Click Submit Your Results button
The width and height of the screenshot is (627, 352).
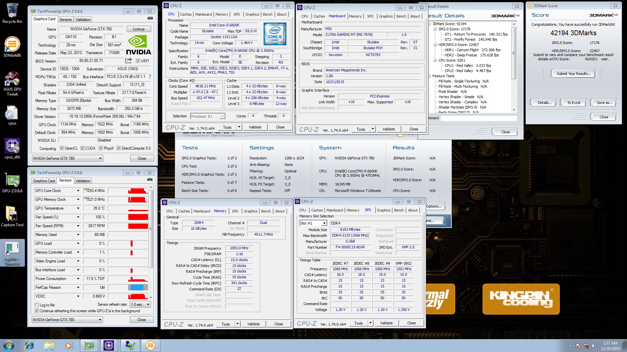(x=573, y=74)
